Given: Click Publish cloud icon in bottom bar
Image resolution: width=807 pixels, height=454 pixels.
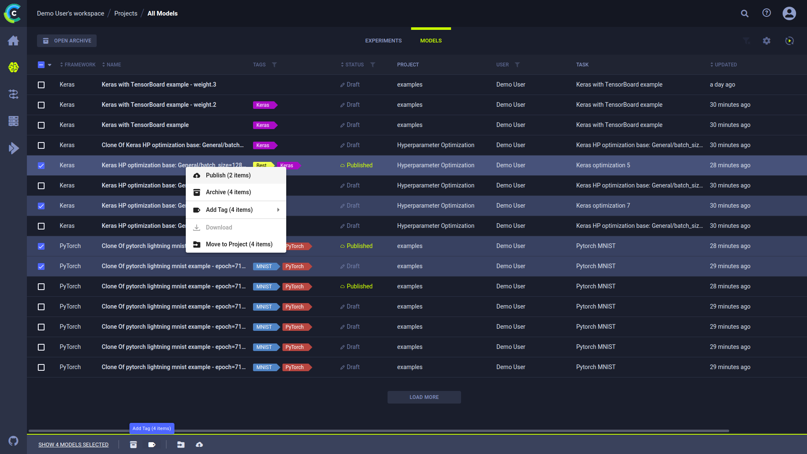Looking at the screenshot, I should tap(199, 444).
